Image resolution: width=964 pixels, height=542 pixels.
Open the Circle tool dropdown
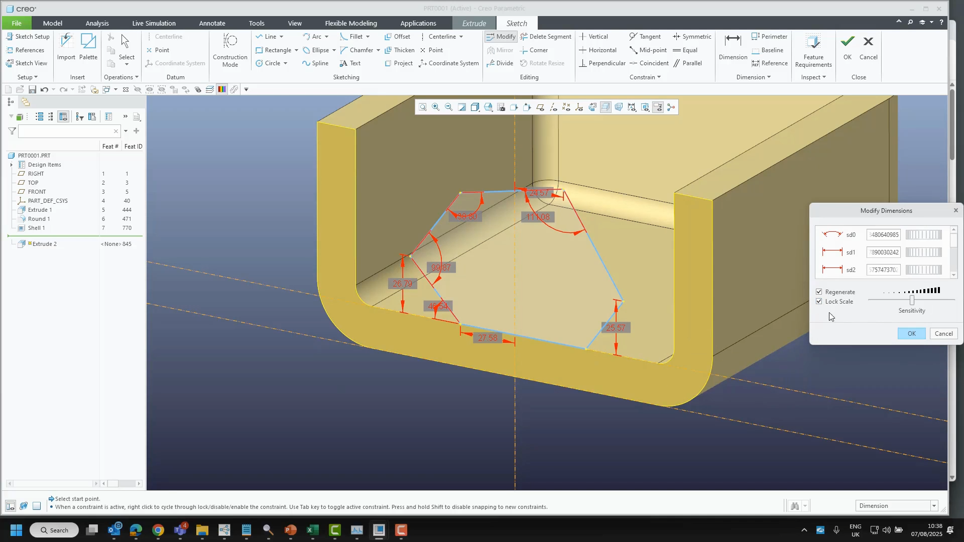285,63
